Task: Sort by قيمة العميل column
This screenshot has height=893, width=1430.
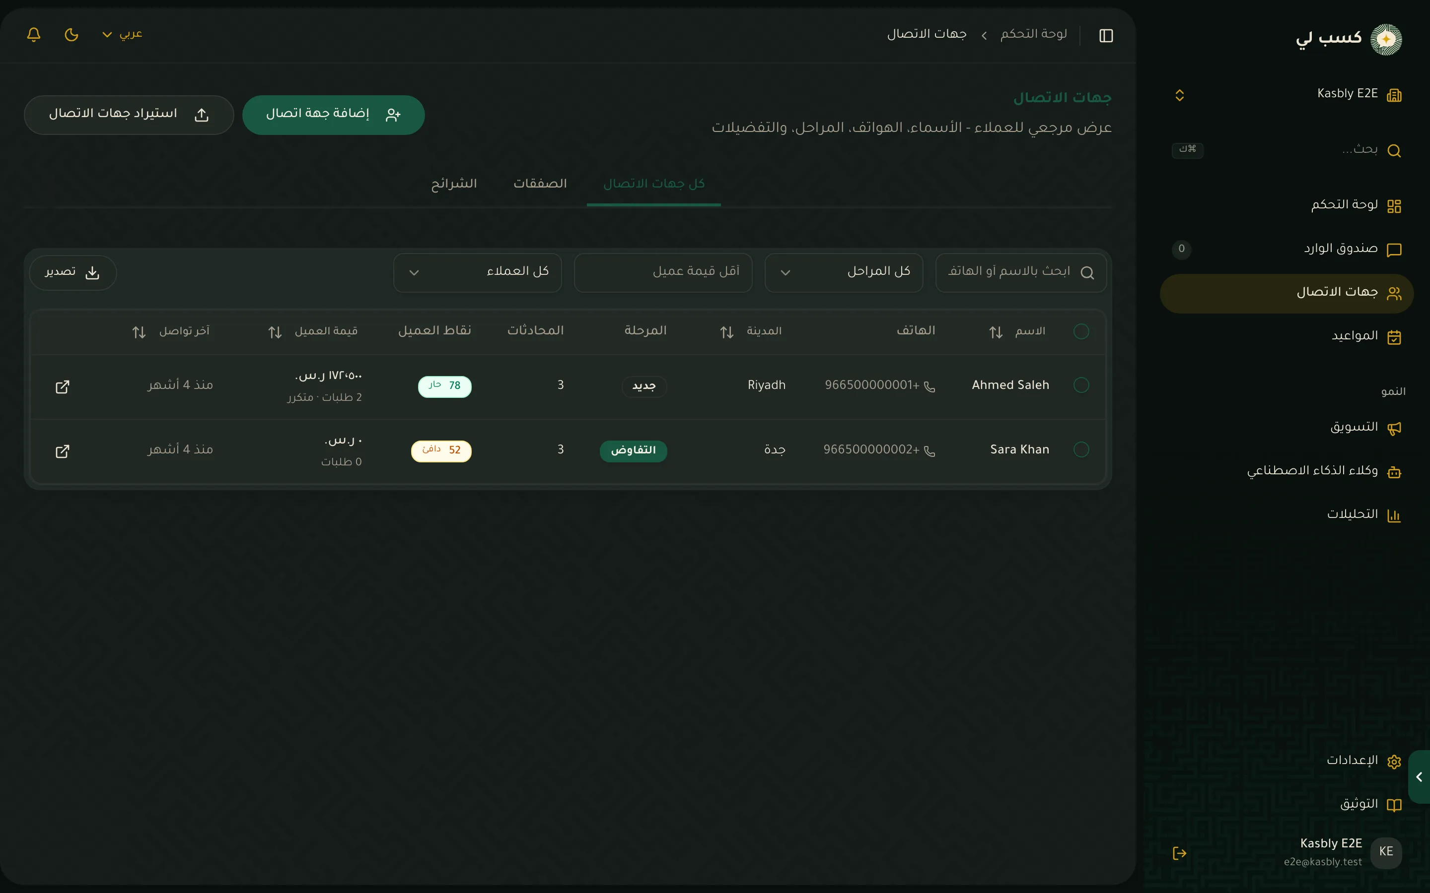Action: pos(313,331)
